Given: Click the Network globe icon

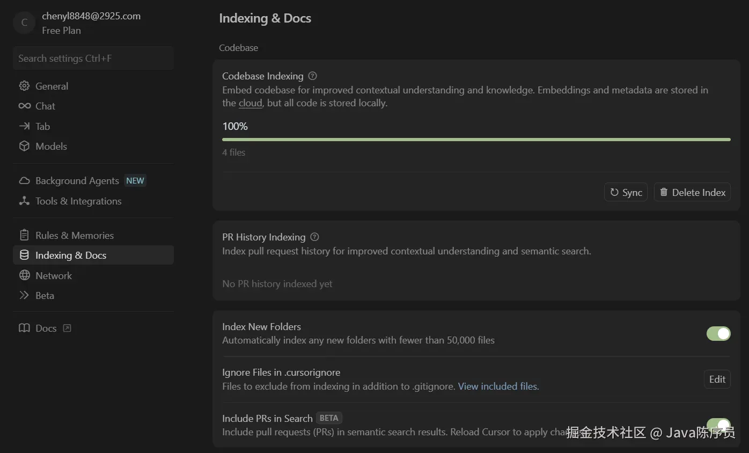Looking at the screenshot, I should pos(24,275).
